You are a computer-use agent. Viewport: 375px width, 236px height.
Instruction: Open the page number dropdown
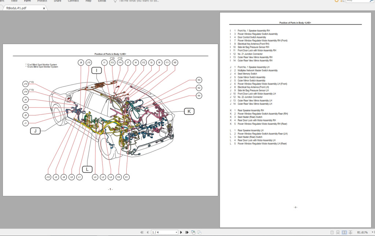[x=176, y=232]
